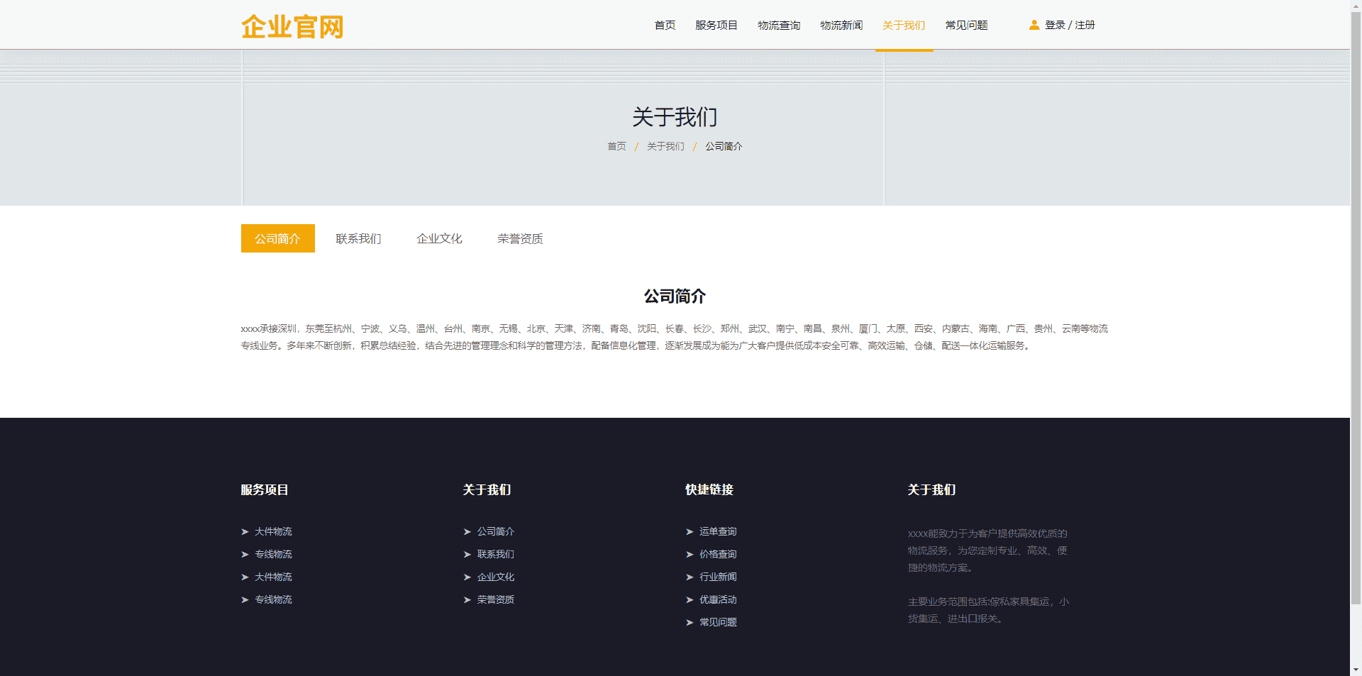
Task: Click the page scrollbar down arrow
Action: [1356, 669]
